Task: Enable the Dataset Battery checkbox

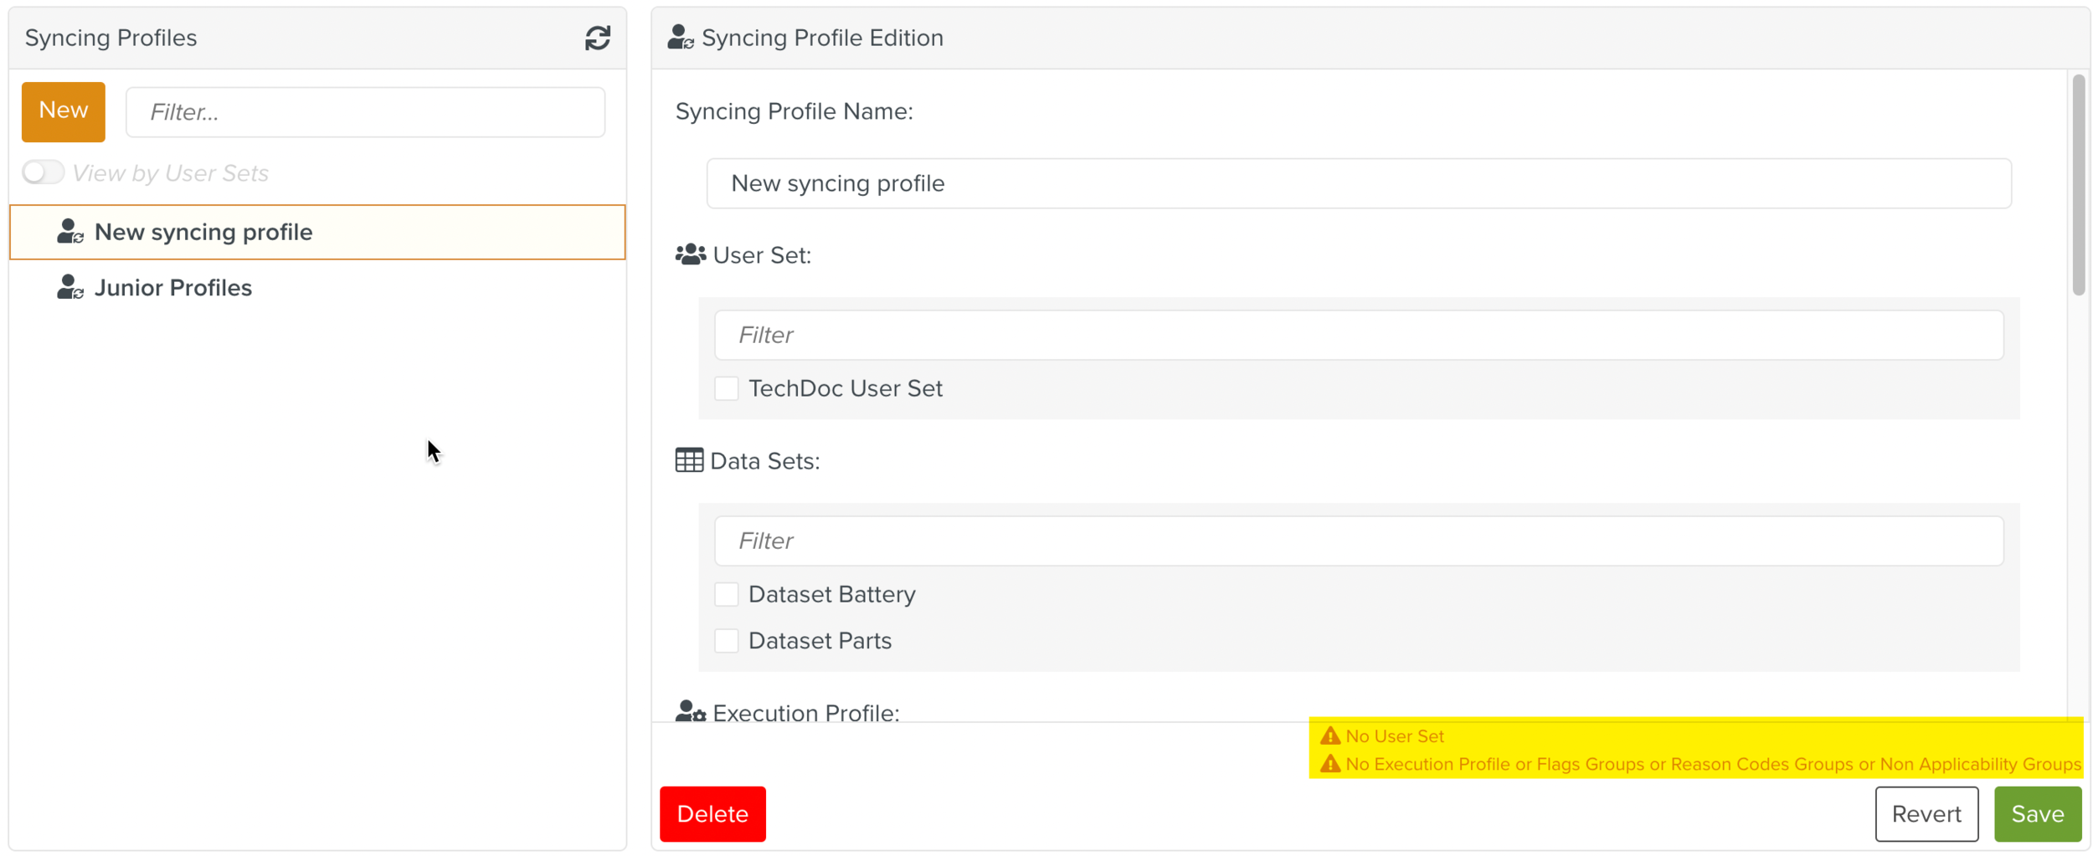Action: coord(726,594)
